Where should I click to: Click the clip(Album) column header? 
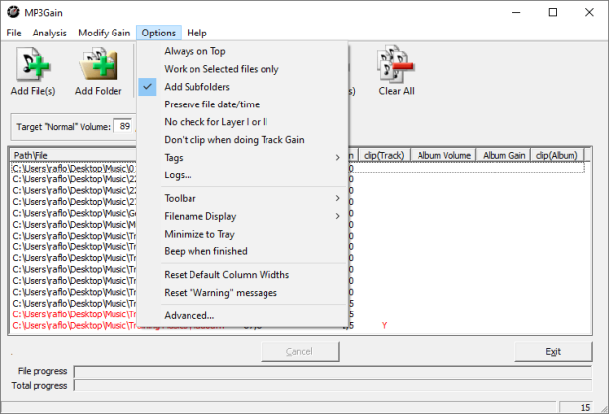557,155
